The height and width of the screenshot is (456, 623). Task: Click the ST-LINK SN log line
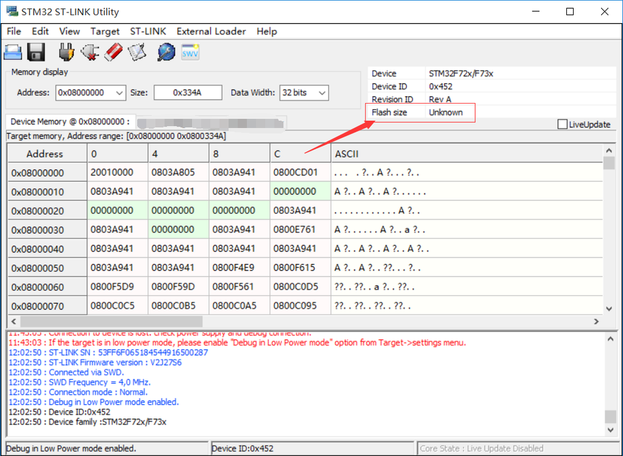click(x=108, y=352)
